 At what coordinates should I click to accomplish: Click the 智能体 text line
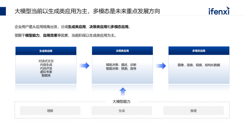coord(46,76)
